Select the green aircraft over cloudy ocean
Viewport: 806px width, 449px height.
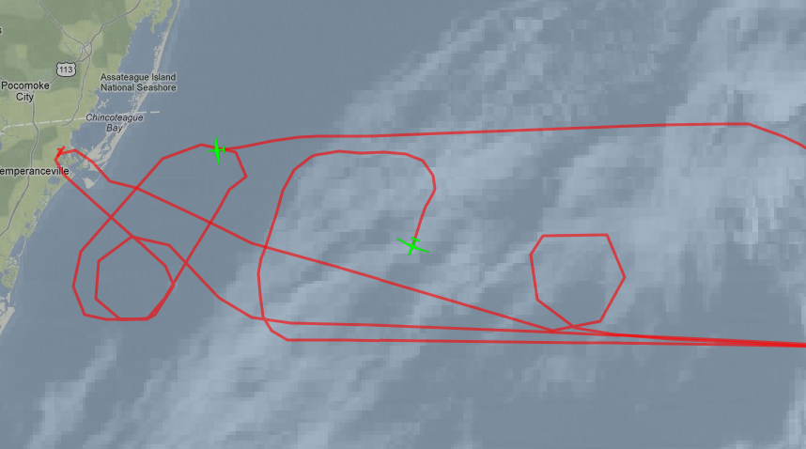412,245
